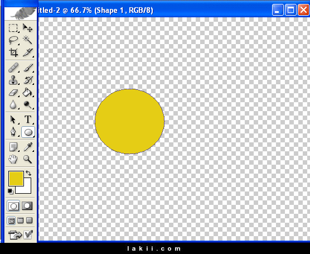Choose the Lasso tool

13,40
